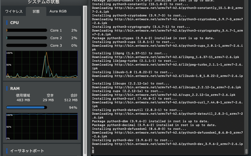Click terminal line 'Installing python3-dev'

133,140
